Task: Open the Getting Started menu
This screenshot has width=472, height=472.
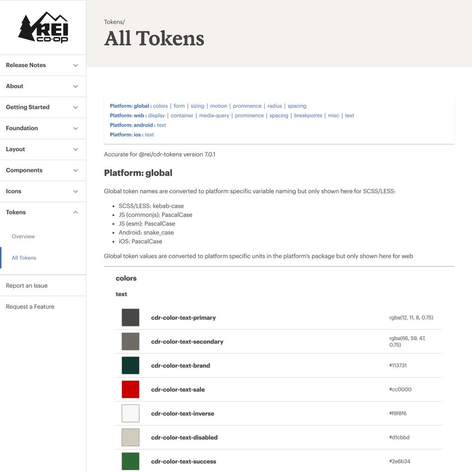Action: (x=43, y=108)
